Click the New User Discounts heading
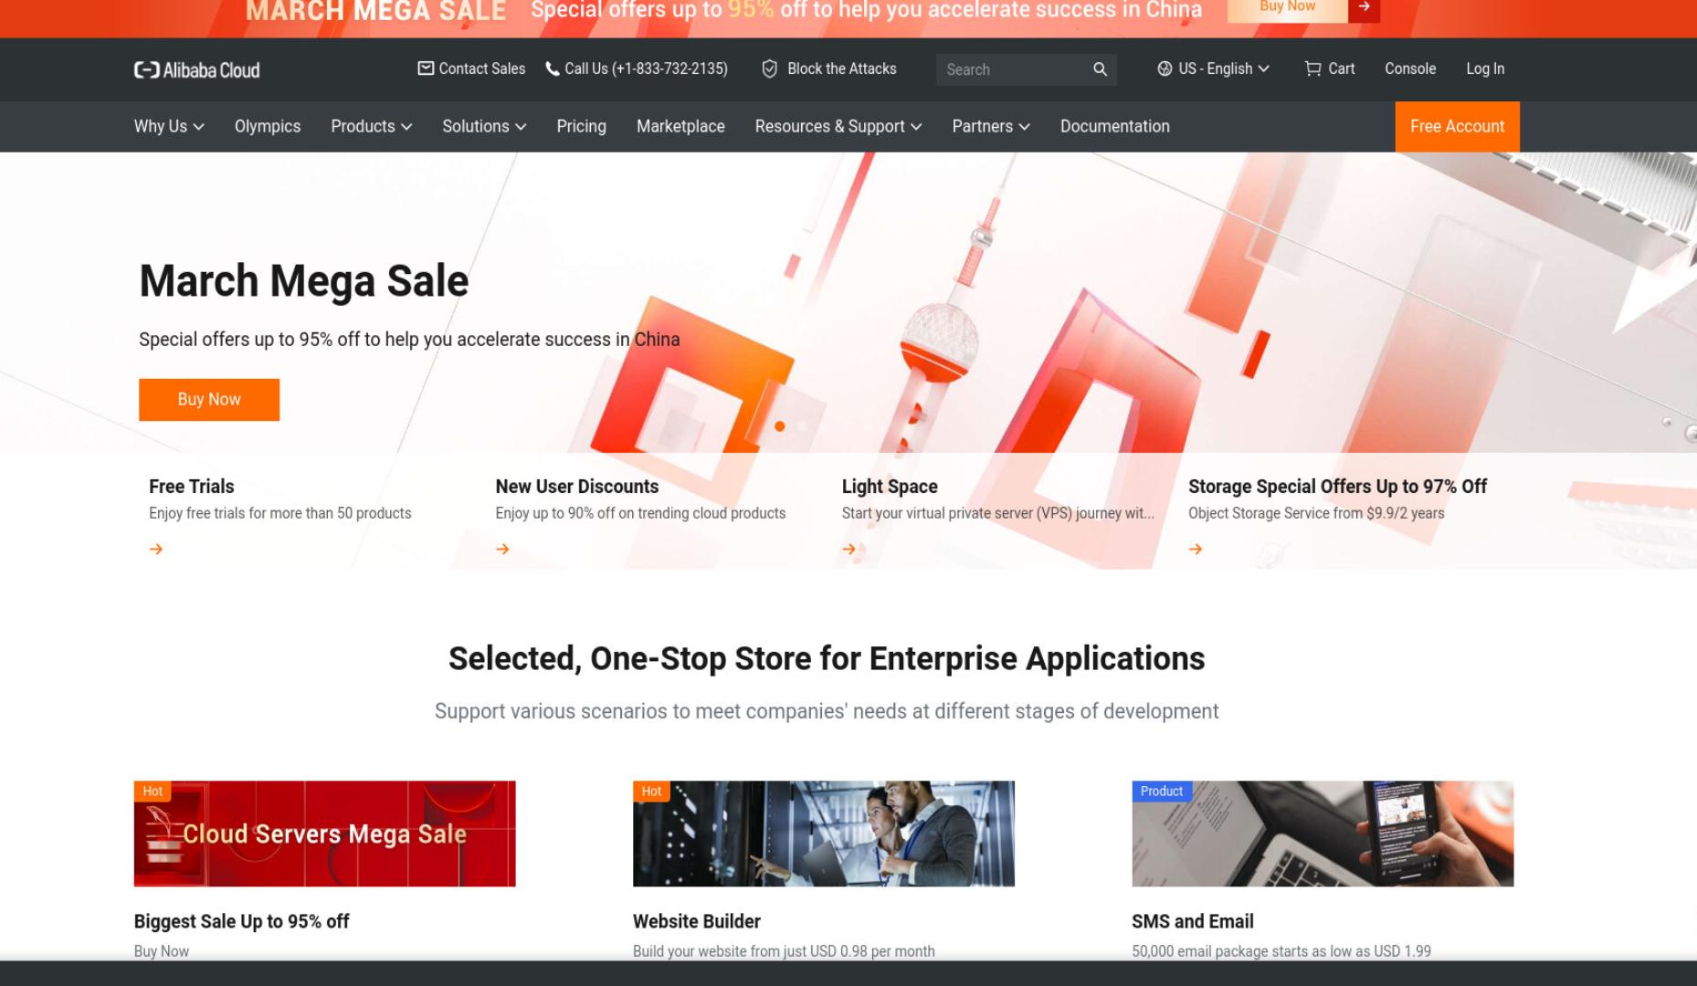This screenshot has width=1697, height=986. (577, 487)
